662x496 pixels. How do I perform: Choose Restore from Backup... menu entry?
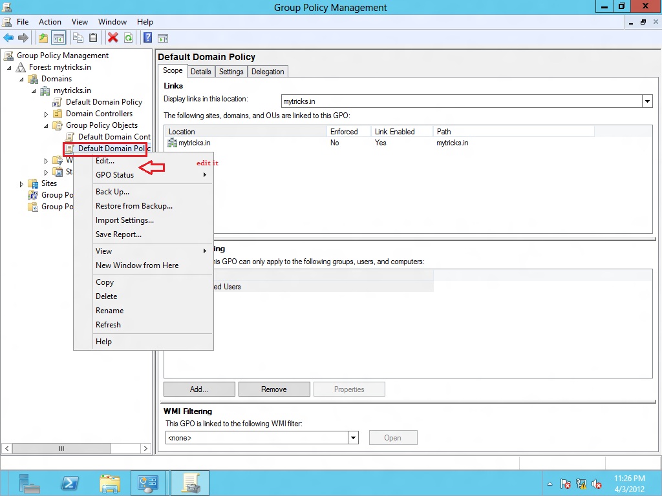[x=153, y=206]
